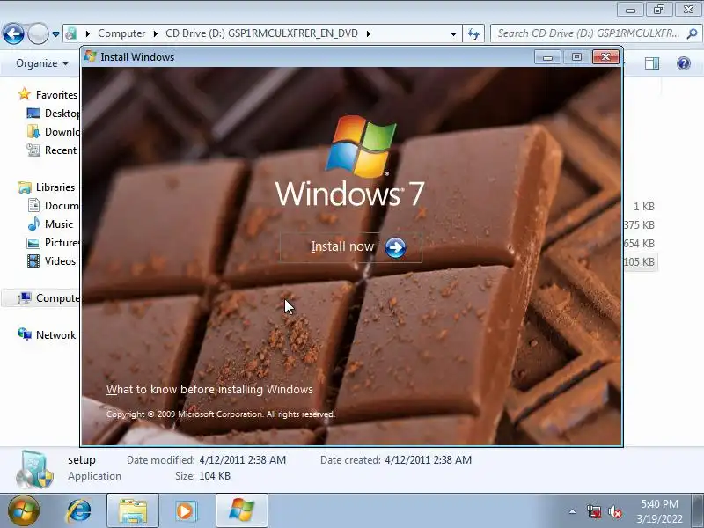
Task: Close the Install Windows dialog
Action: 605,56
